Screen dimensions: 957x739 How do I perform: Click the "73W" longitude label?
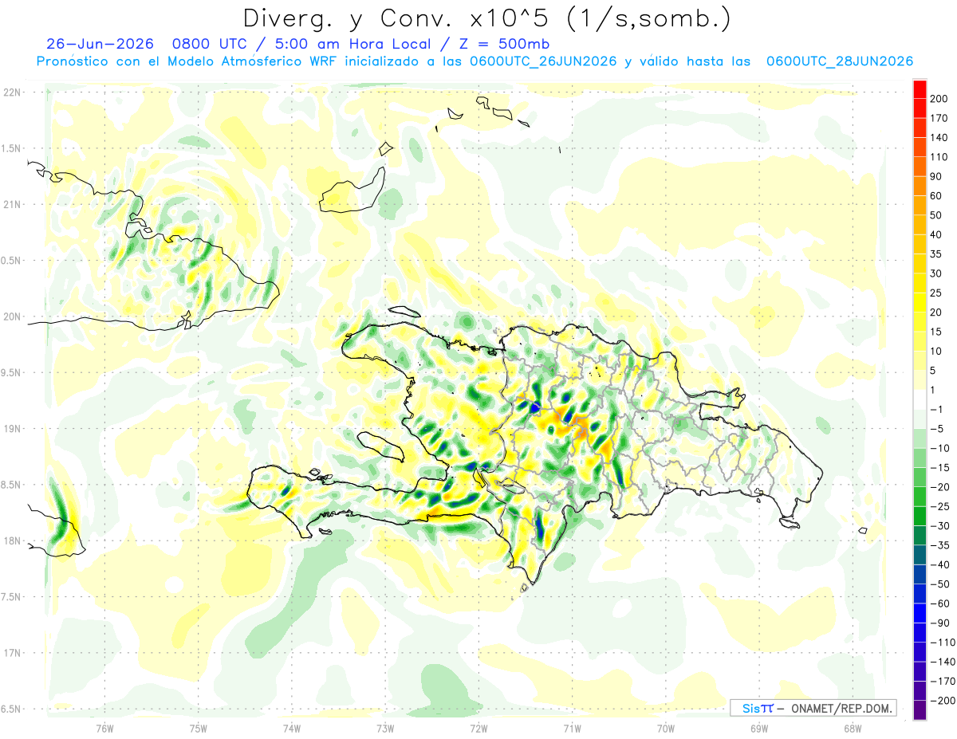385,728
